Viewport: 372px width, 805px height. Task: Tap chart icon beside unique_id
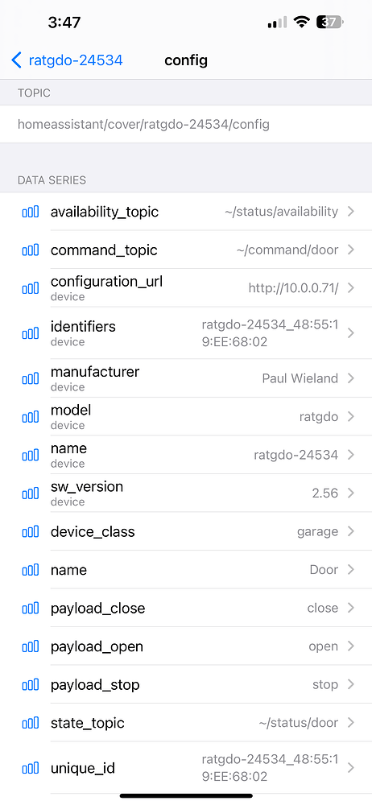pos(31,769)
